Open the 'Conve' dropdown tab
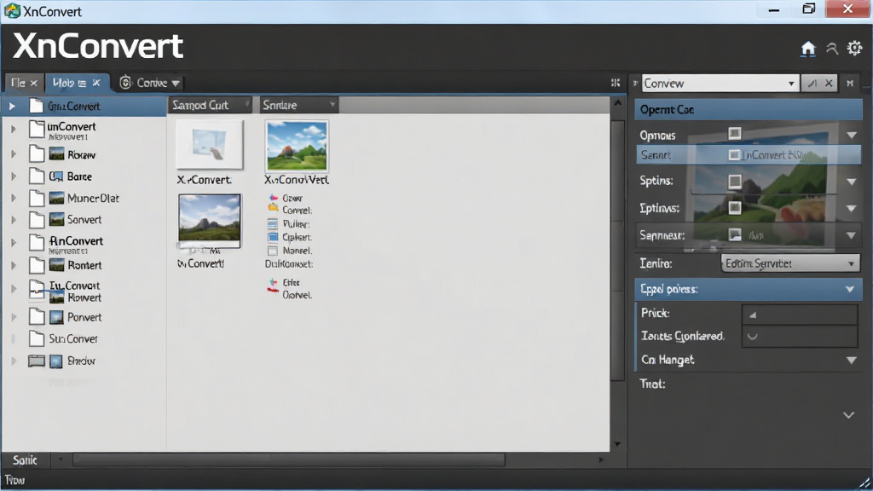The height and width of the screenshot is (491, 873). [x=150, y=83]
